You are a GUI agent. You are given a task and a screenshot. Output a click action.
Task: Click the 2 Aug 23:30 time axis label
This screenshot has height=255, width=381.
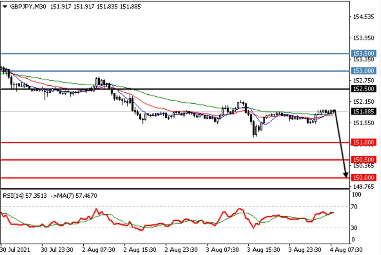coord(181,250)
